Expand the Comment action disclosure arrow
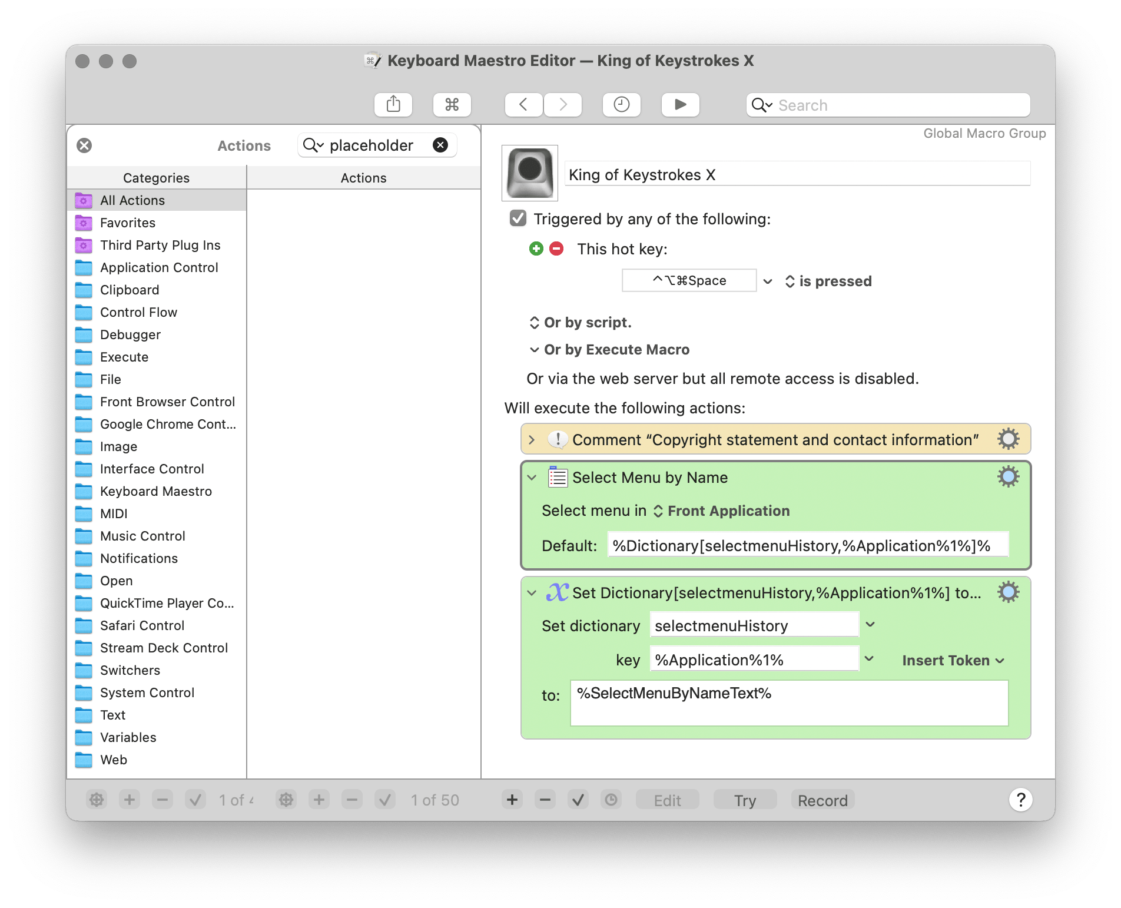1121x908 pixels. 532,440
